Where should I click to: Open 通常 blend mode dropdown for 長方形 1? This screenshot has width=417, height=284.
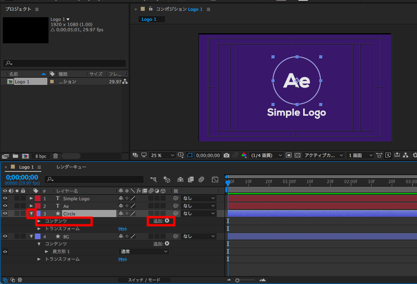144,252
